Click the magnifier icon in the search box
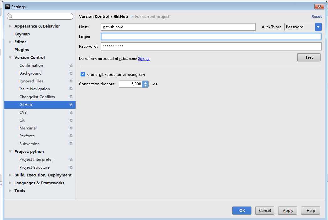Screen dimensions: 328x220 (10, 16)
